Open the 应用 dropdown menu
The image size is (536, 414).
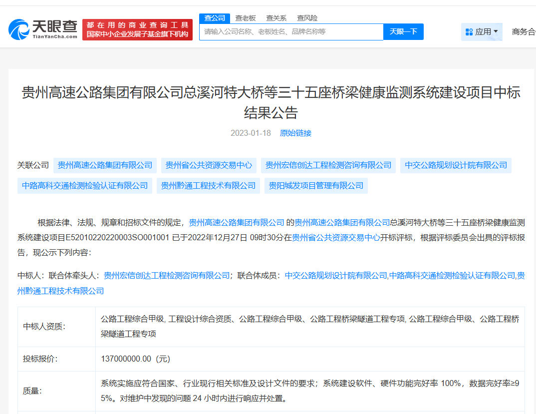(x=482, y=32)
